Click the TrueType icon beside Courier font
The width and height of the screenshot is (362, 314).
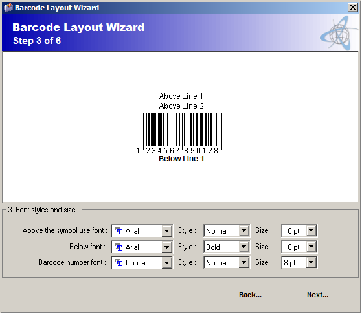[119, 262]
